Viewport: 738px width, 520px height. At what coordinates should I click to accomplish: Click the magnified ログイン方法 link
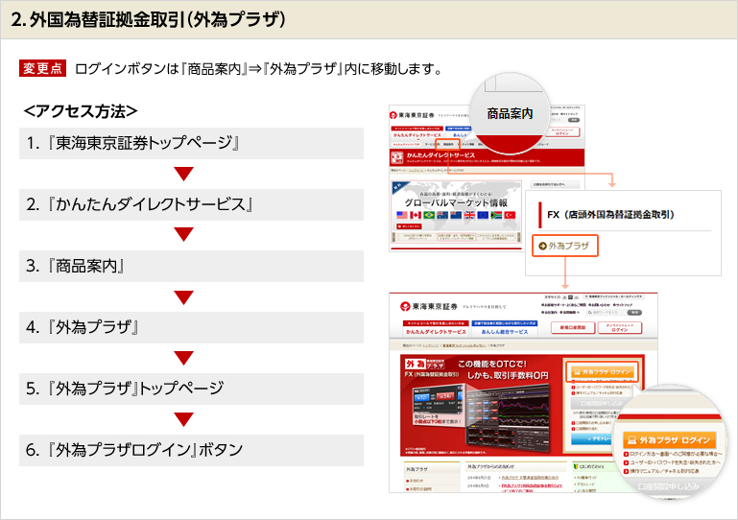[675, 454]
